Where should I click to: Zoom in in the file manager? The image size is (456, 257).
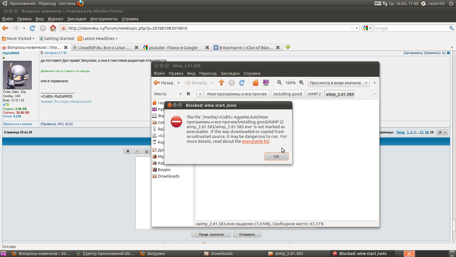(301, 83)
